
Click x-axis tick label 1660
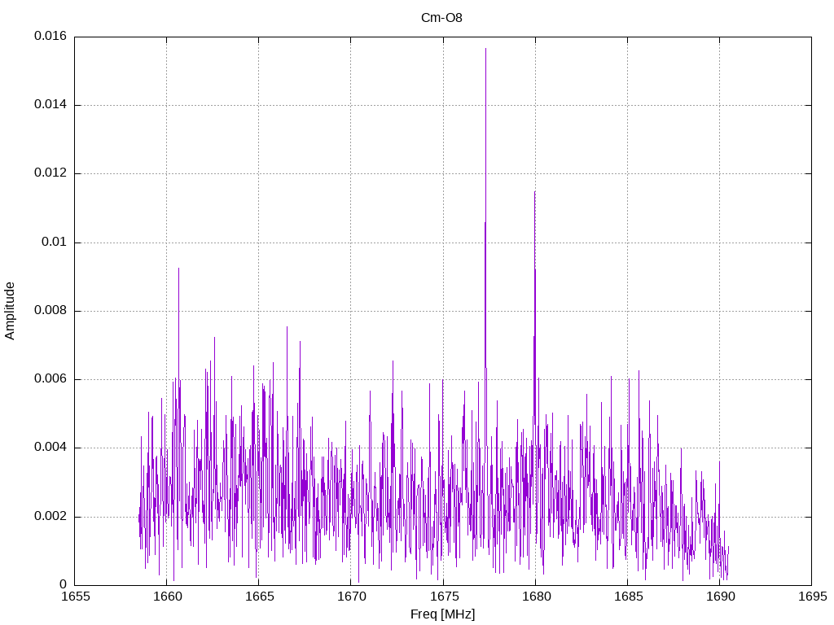[168, 597]
